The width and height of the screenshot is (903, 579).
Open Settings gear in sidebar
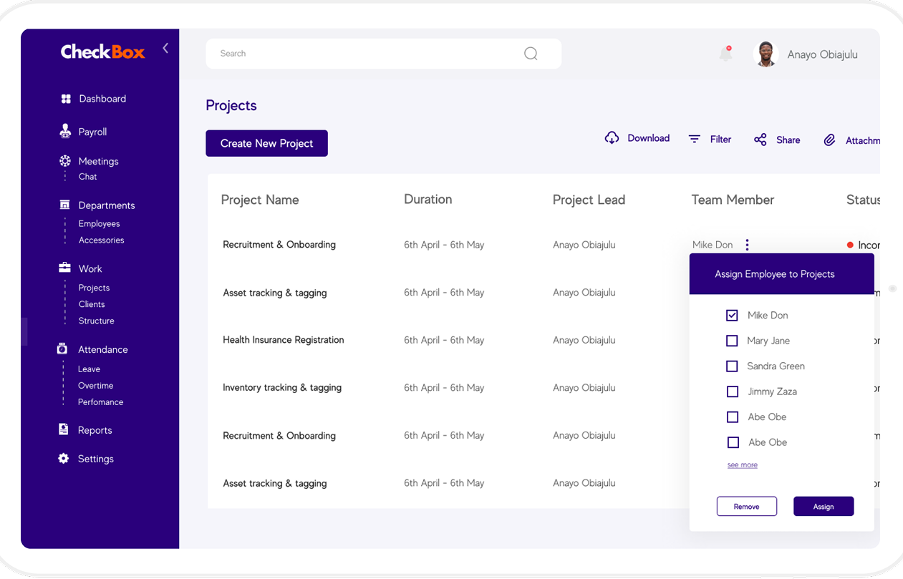coord(64,459)
